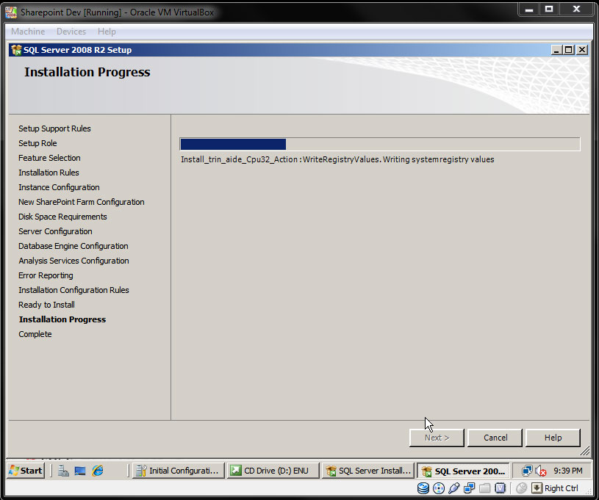Screen dimensions: 599x500
Task: Click VirtualBox hard disk activity icon
Action: (423, 488)
